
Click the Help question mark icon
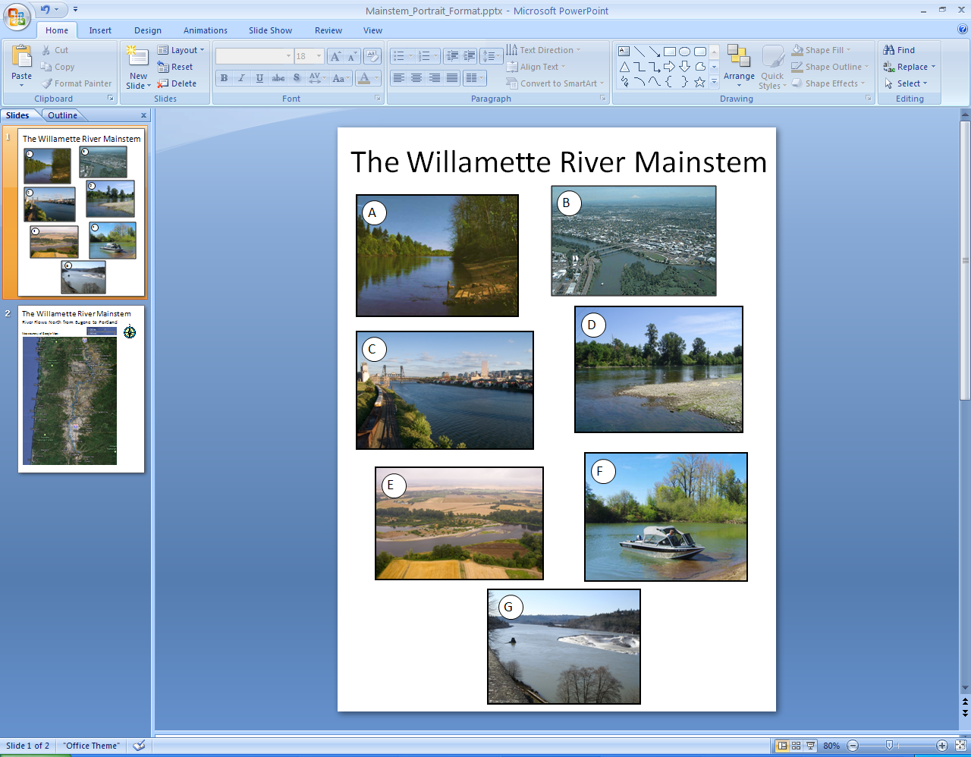(x=963, y=30)
